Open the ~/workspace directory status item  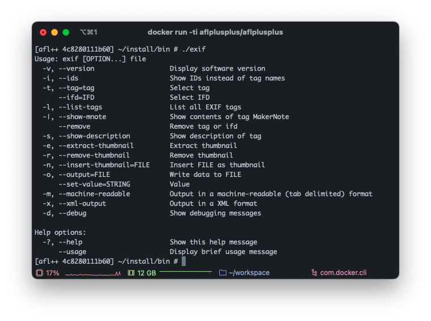click(x=249, y=273)
